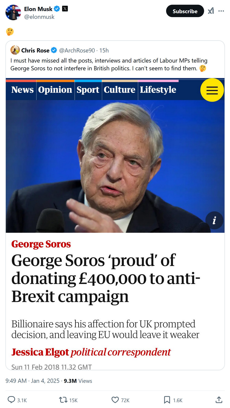Click the reply comment icon

(11, 400)
